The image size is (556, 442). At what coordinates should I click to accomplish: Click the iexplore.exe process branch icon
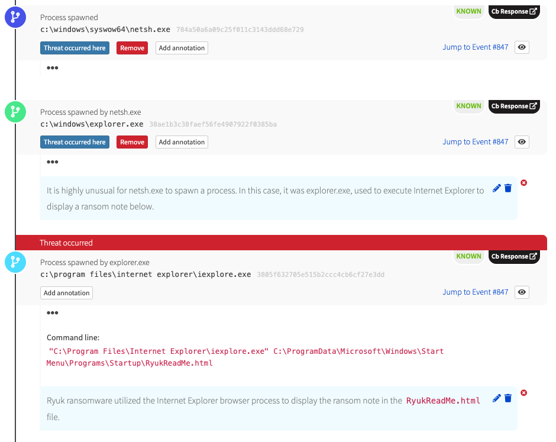[14, 262]
